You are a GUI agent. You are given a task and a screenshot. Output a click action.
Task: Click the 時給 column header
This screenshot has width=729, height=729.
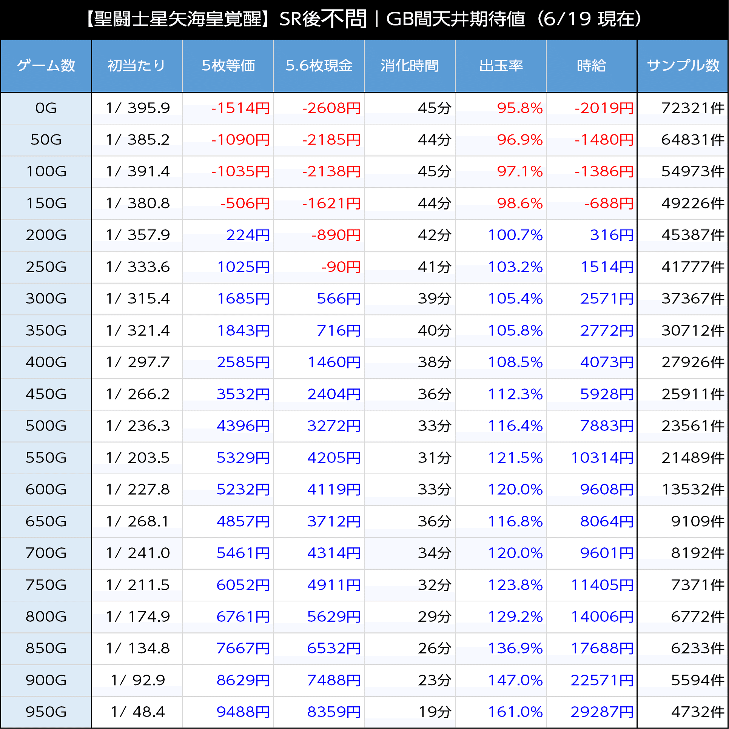coord(591,66)
